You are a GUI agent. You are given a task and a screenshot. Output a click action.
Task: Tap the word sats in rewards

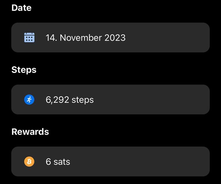click(62, 162)
